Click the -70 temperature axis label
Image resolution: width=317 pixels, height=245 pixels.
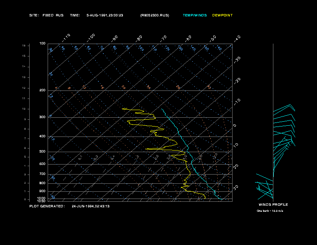(163, 39)
